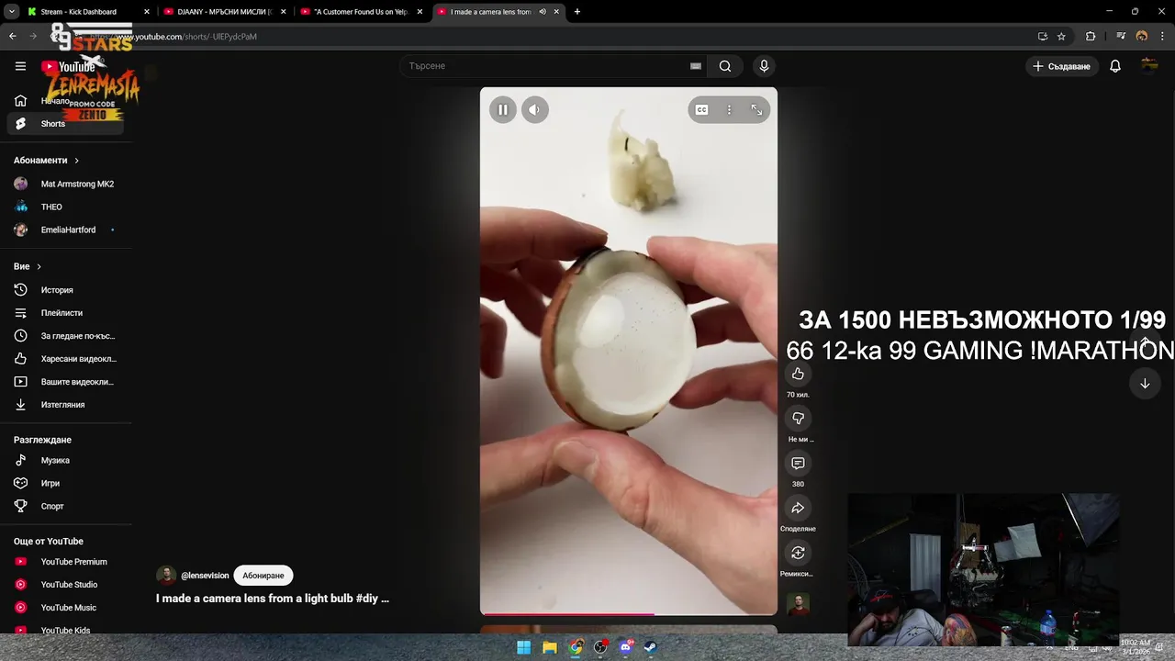
Task: Remix this Short
Action: click(x=798, y=553)
